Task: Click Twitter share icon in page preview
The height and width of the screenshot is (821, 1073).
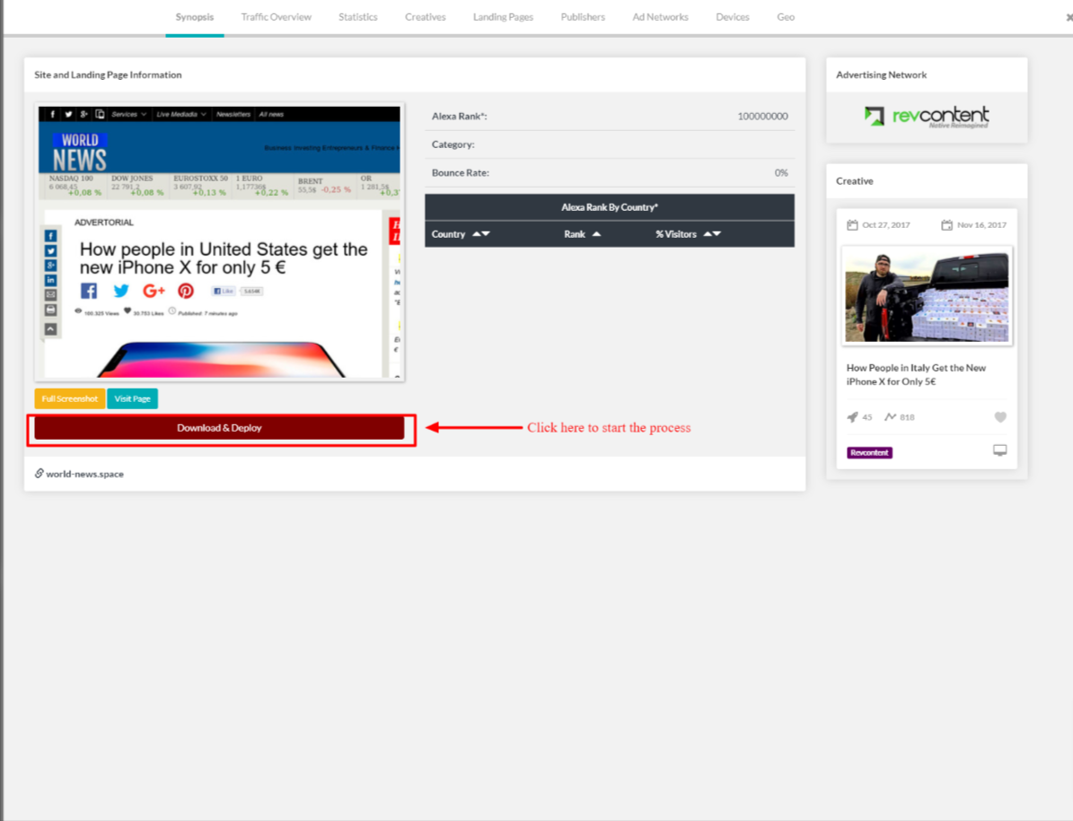Action: pyautogui.click(x=121, y=291)
